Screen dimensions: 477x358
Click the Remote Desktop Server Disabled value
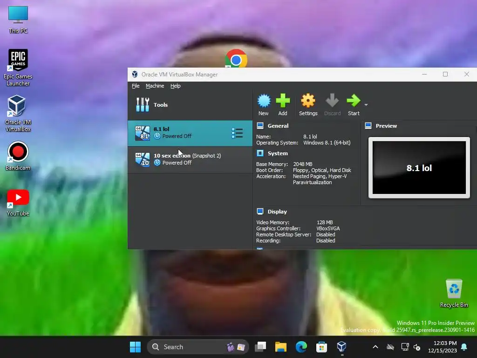[326, 234]
